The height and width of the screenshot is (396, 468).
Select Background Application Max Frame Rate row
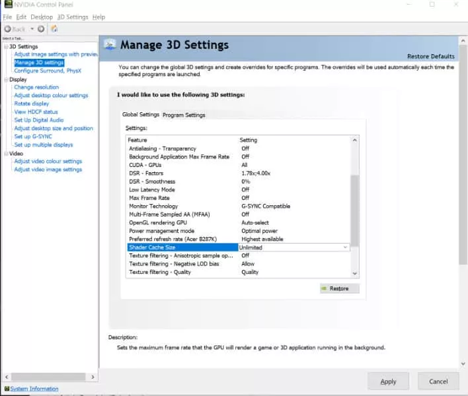[x=239, y=156]
